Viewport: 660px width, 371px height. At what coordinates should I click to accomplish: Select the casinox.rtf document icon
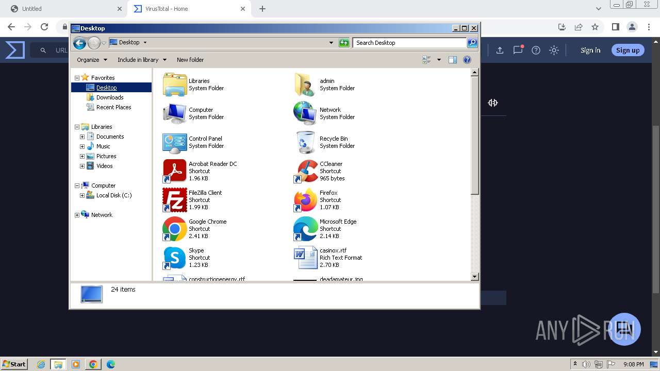coord(305,258)
